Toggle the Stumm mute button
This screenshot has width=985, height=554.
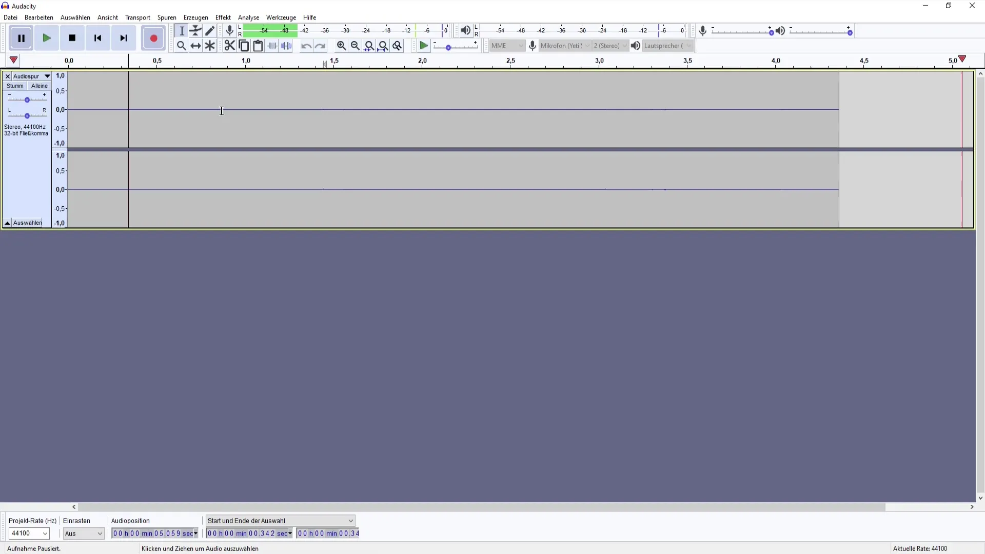click(x=15, y=86)
